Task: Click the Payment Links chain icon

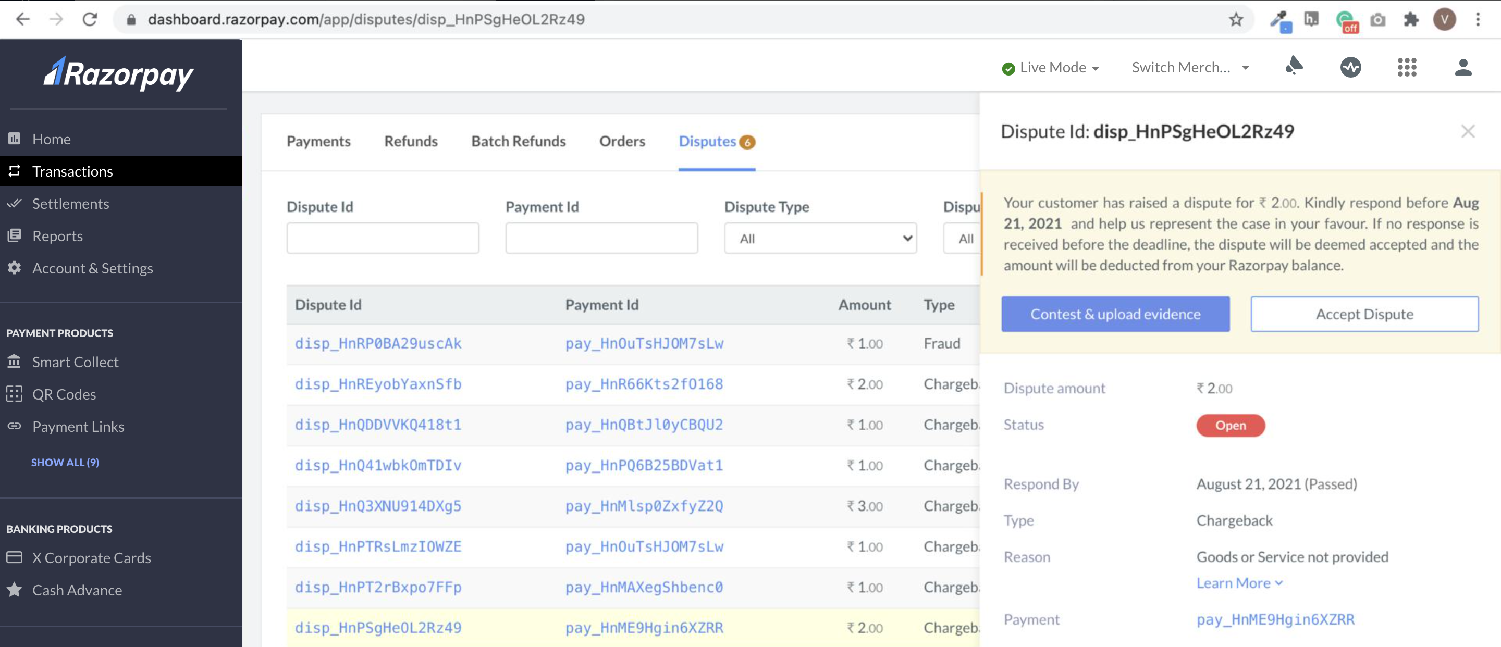Action: pos(15,426)
